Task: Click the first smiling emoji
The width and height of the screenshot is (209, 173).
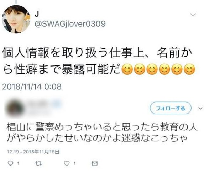Action: click(x=127, y=69)
